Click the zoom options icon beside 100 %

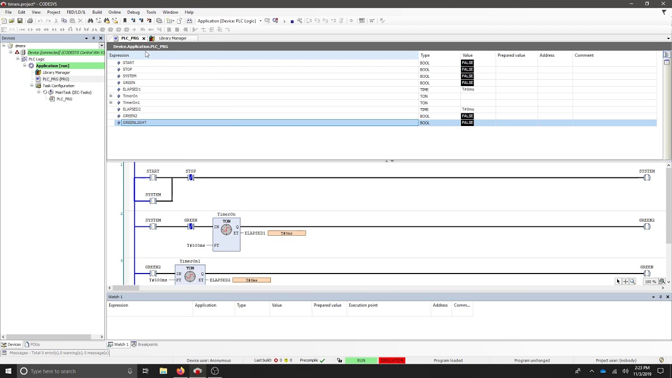pyautogui.click(x=662, y=281)
